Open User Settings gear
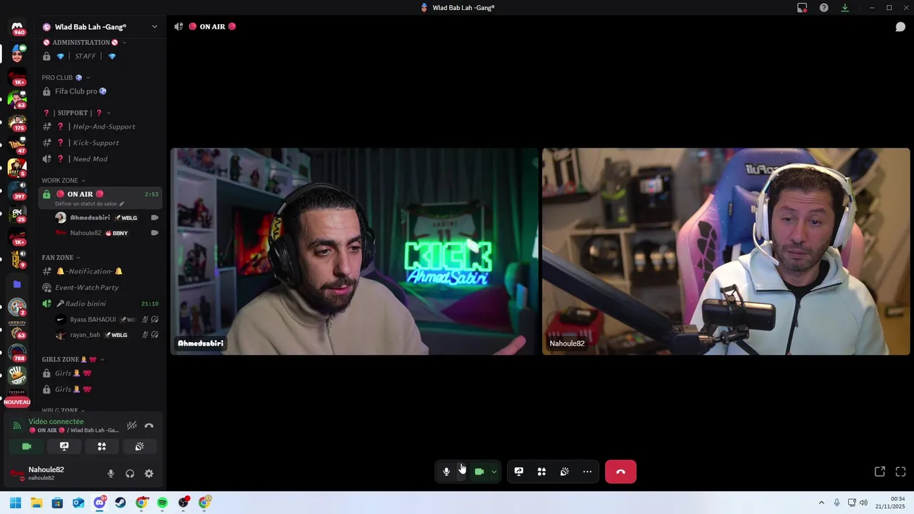 tap(149, 473)
